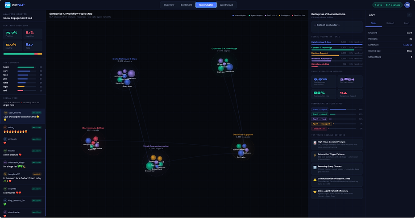The width and height of the screenshot is (415, 218).
Task: Click the hutzter avatar in signal feed
Action: pyautogui.click(x=5, y=151)
